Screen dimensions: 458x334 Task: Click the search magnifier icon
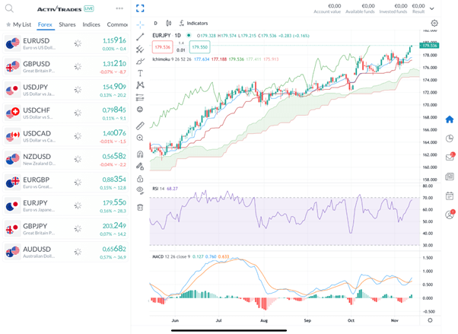tap(8, 7)
